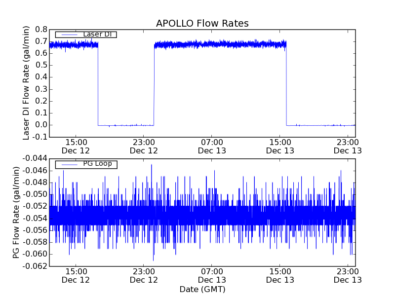The width and height of the screenshot is (395, 296).
Task: Click the -0.062 tick on PG axis
Action: [35, 266]
